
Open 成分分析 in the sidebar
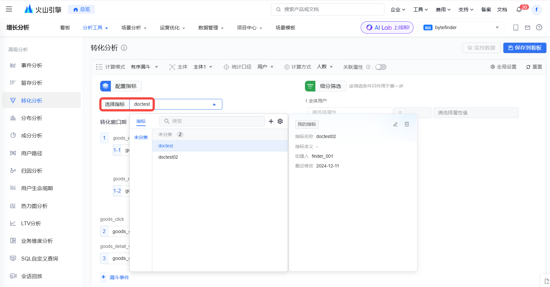[41, 135]
